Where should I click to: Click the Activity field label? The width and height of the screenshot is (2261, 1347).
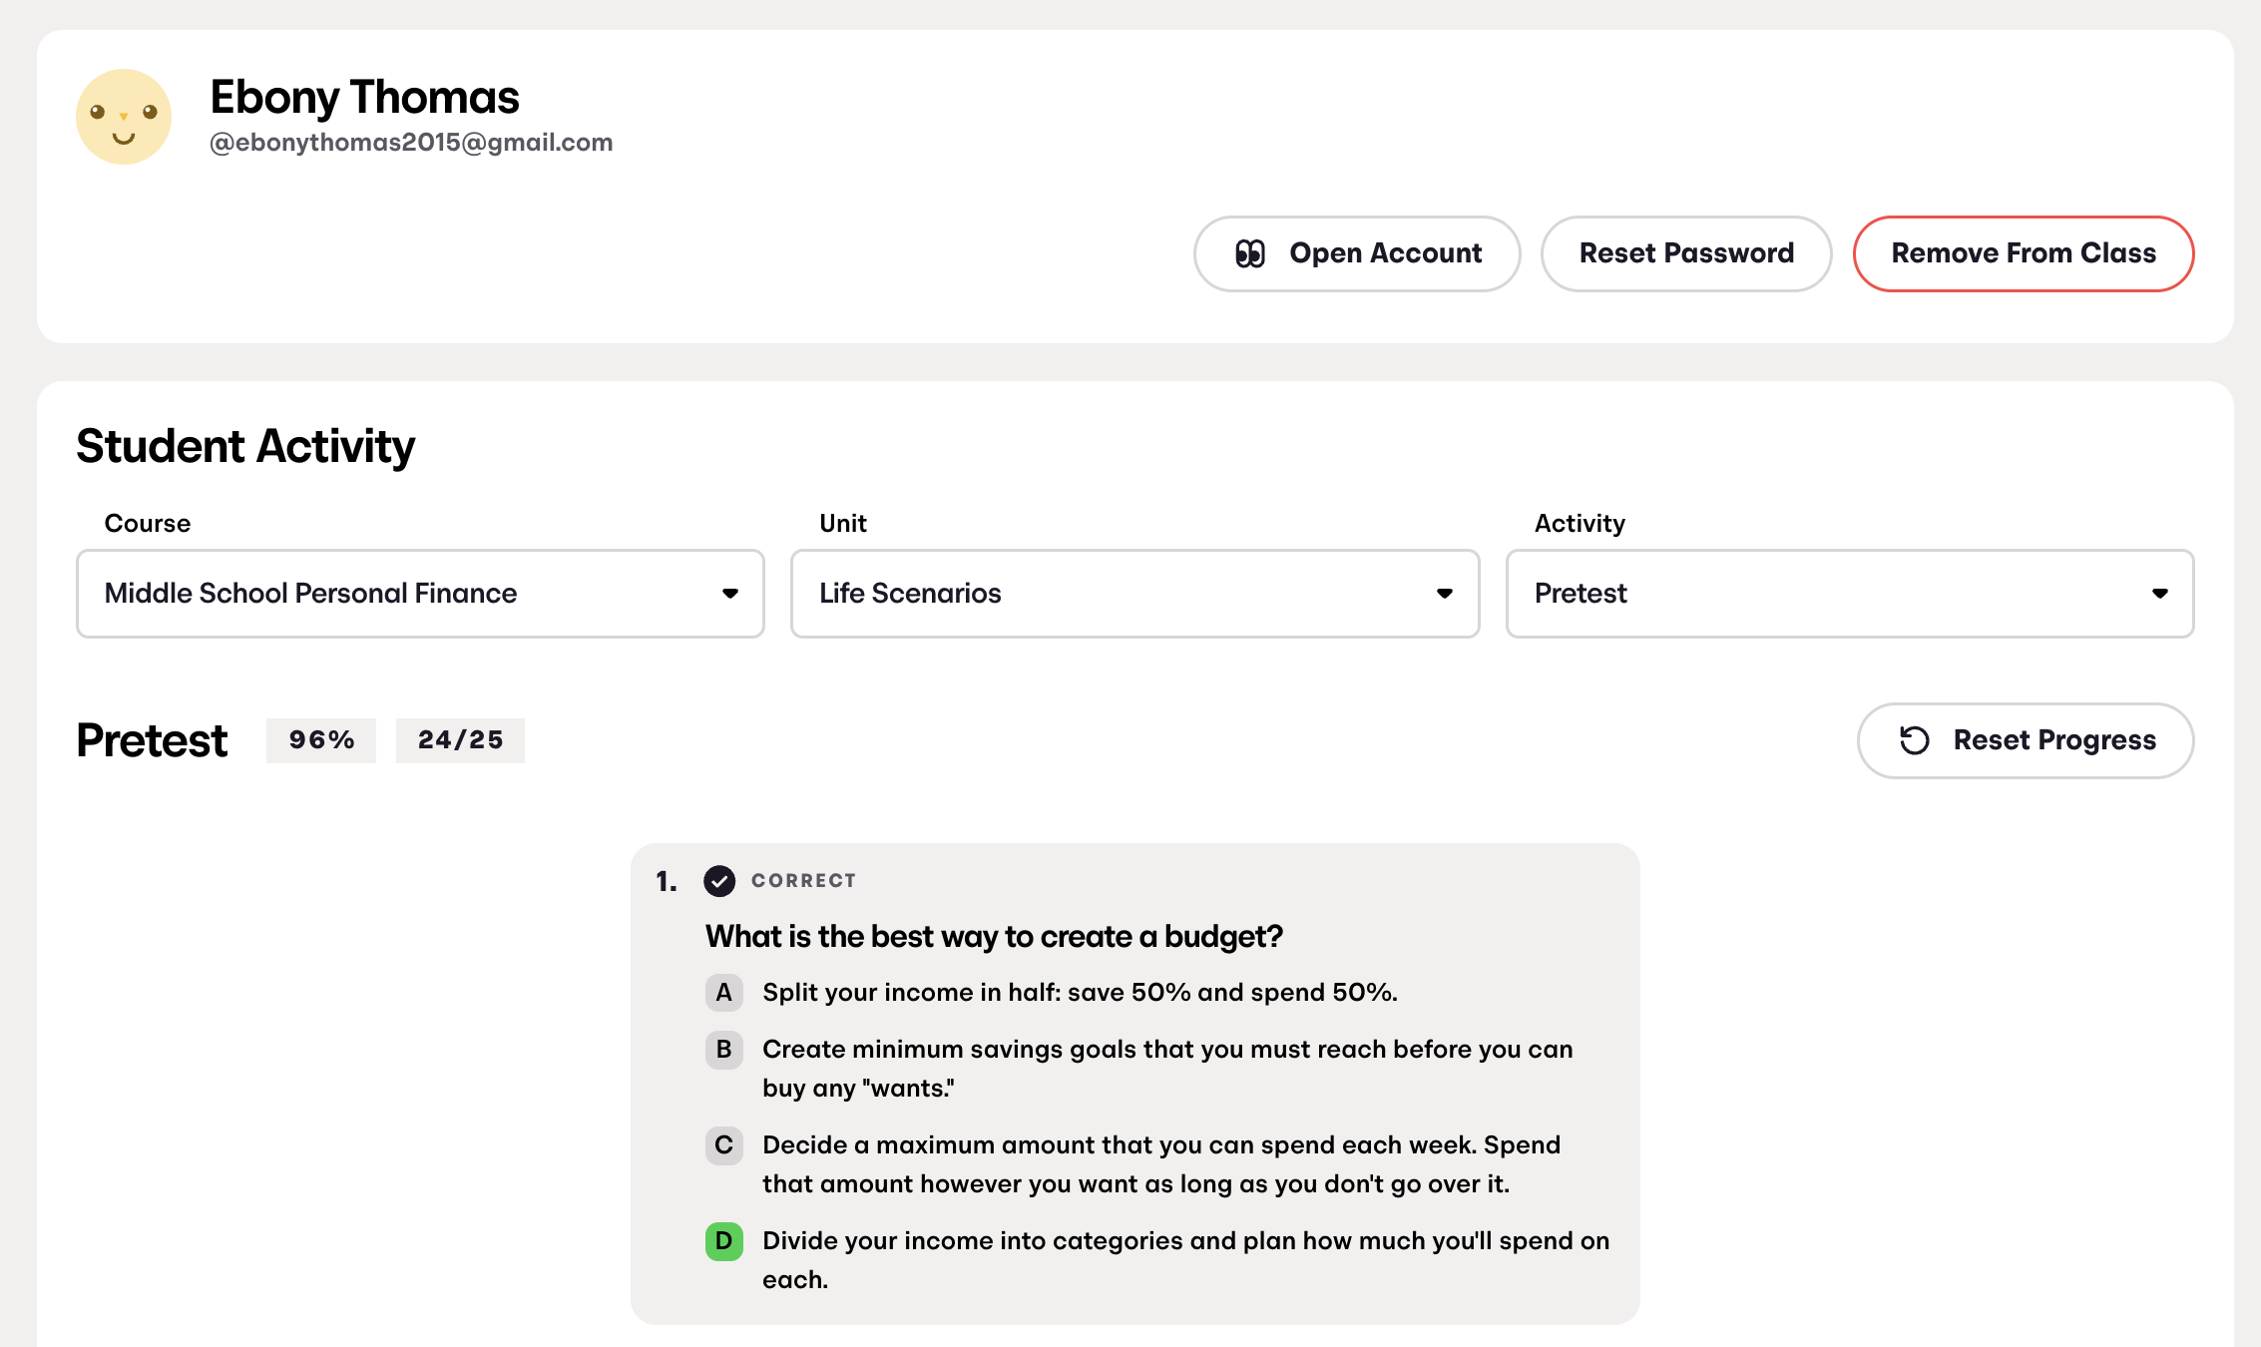1580,524
